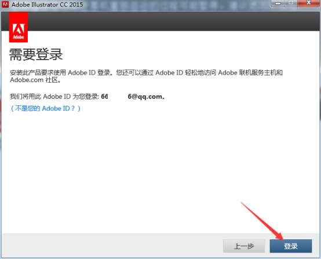Click the Adobe Illustrator CC 2015 title text
This screenshot has height=259, width=321.
[48, 5]
